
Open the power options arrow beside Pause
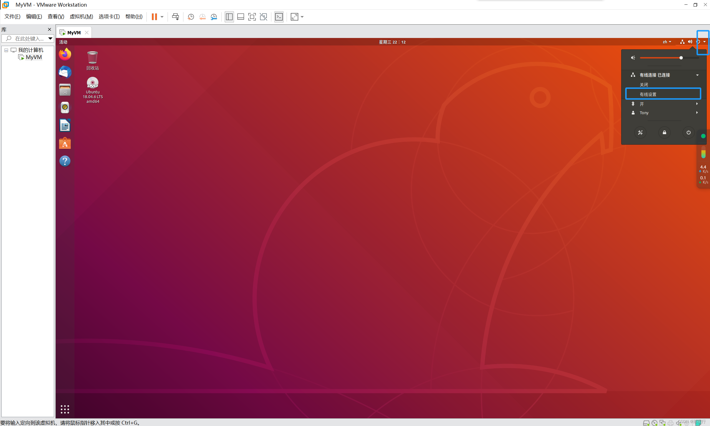click(162, 17)
